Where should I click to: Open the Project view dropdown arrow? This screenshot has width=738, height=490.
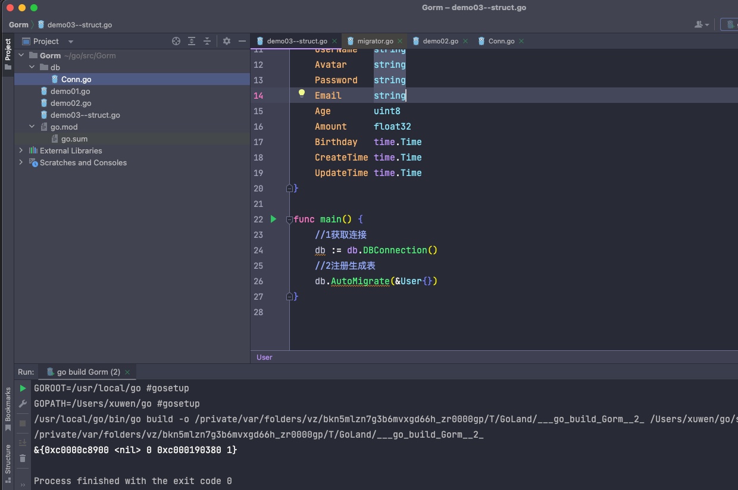pyautogui.click(x=71, y=42)
